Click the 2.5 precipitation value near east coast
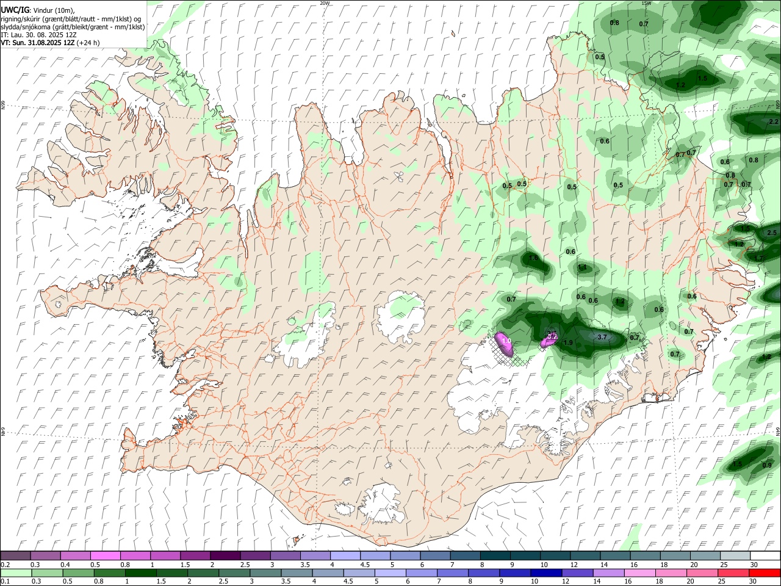Image resolution: width=781 pixels, height=586 pixels. click(x=772, y=233)
